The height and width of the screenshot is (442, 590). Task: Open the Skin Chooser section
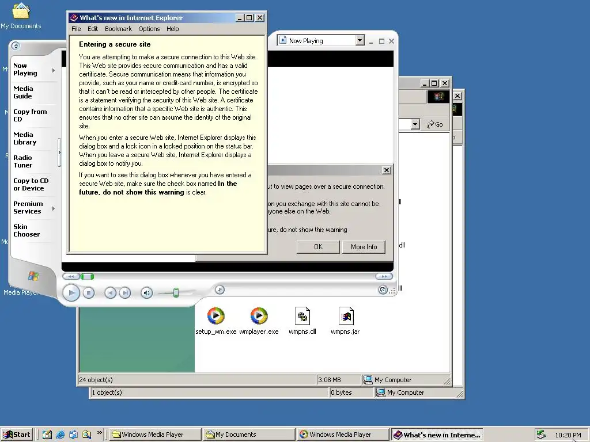pyautogui.click(x=27, y=230)
